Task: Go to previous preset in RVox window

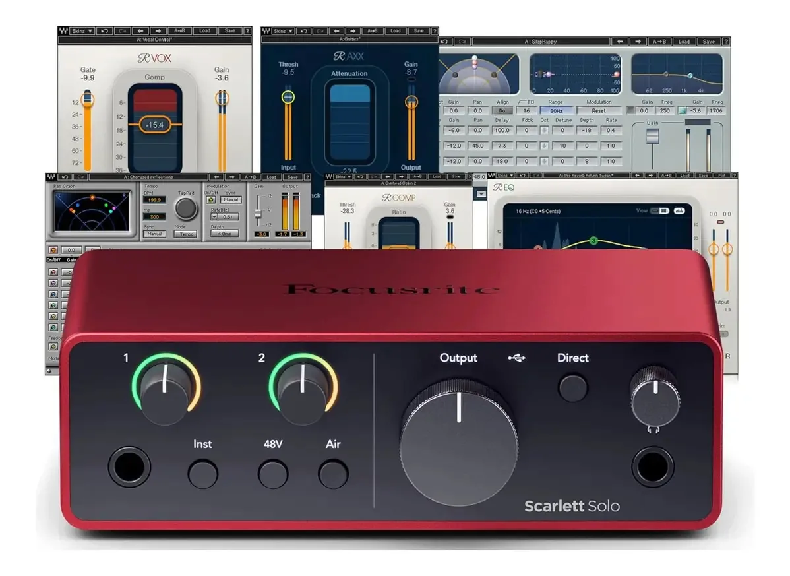Action: (140, 31)
